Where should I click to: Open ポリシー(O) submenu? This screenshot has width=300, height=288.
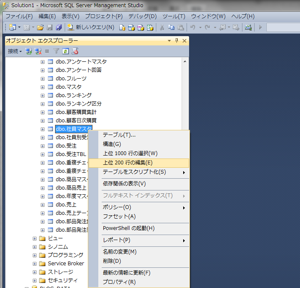tap(139, 207)
